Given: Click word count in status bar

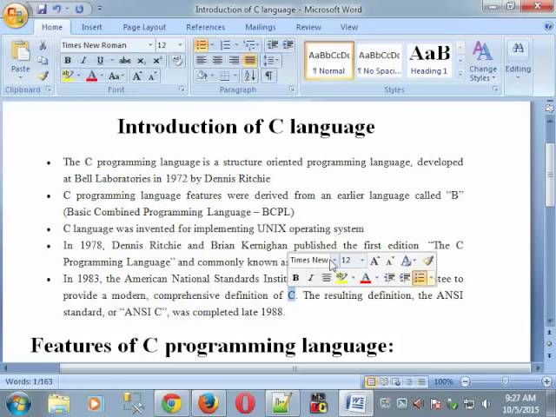Looking at the screenshot, I should [x=29, y=382].
